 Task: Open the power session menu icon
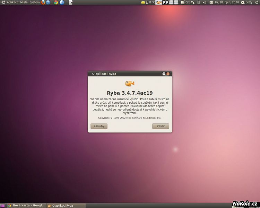click(257, 2)
